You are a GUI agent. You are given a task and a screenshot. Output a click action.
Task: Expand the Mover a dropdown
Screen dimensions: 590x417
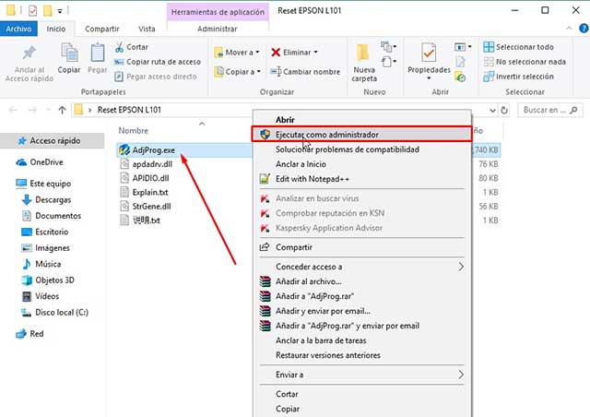(257, 53)
